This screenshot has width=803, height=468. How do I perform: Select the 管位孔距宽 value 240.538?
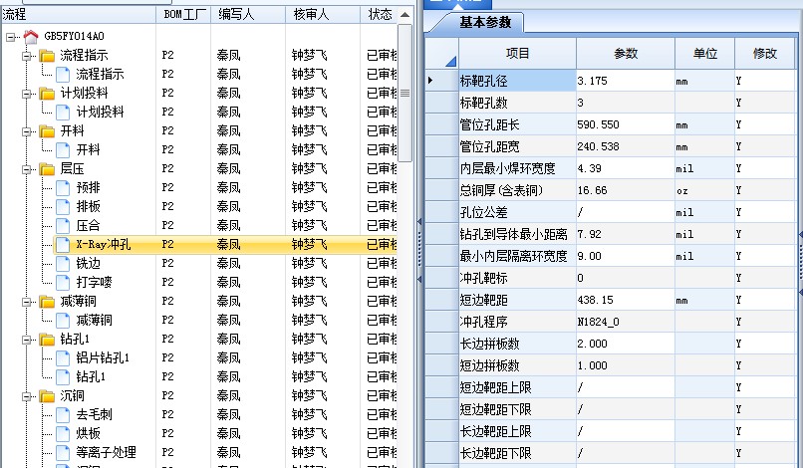626,147
